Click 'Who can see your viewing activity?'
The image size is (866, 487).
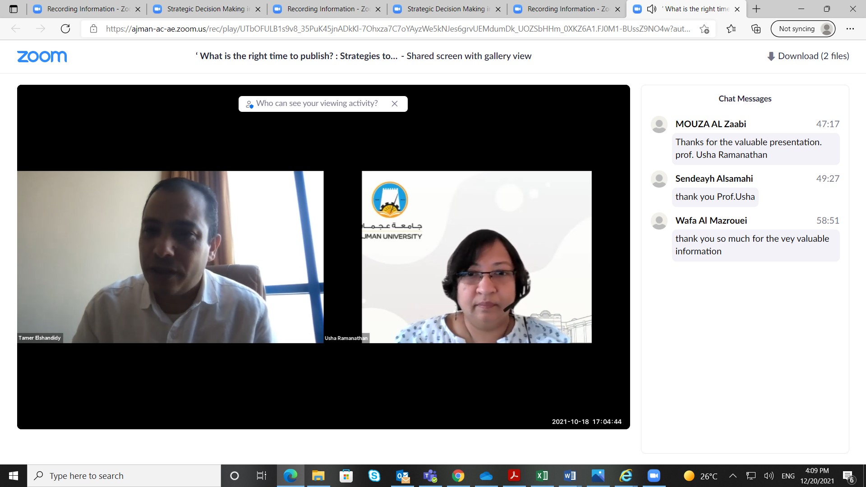click(x=317, y=104)
